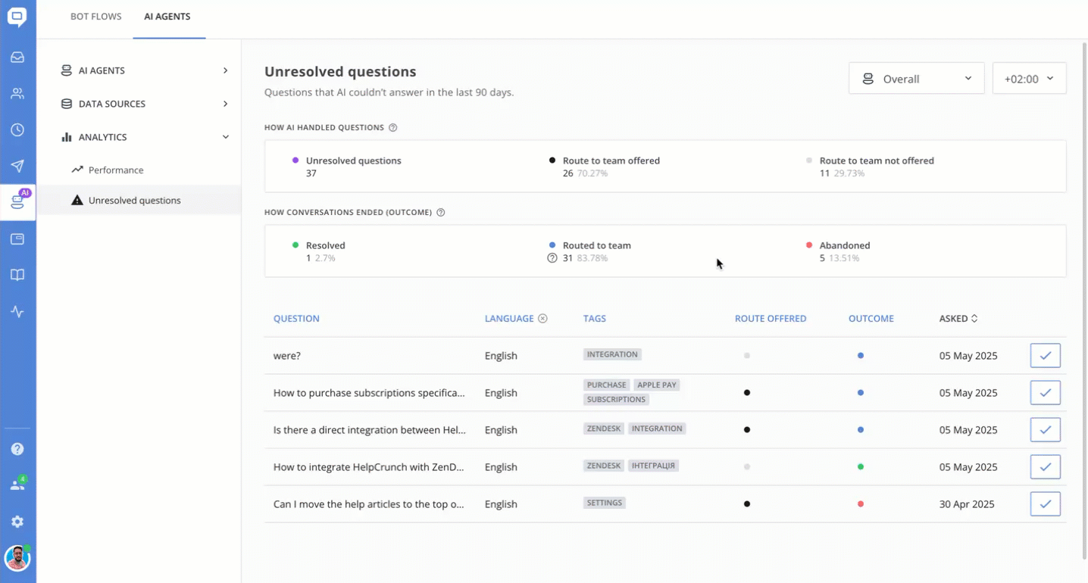This screenshot has width=1088, height=583.
Task: Click the clock history icon in sidebar
Action: (x=17, y=130)
